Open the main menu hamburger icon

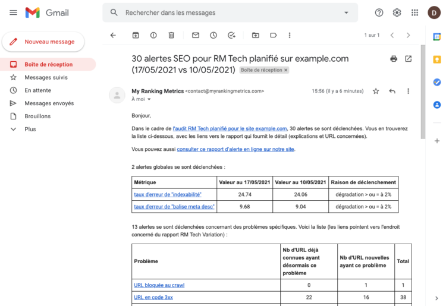13,13
